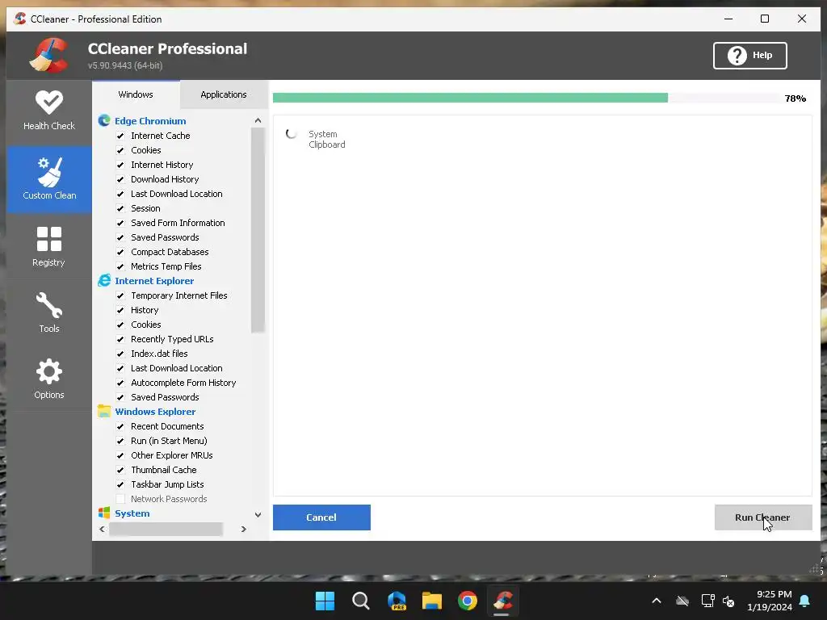
Task: Click the System Clipboard progress entry
Action: (326, 139)
